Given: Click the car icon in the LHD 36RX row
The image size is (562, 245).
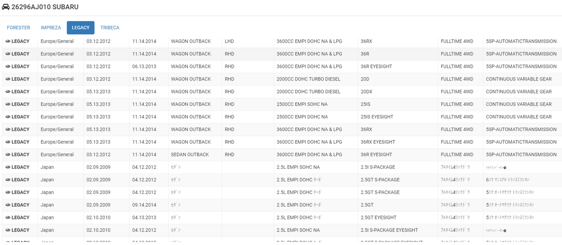Looking at the screenshot, I should (x=8, y=41).
